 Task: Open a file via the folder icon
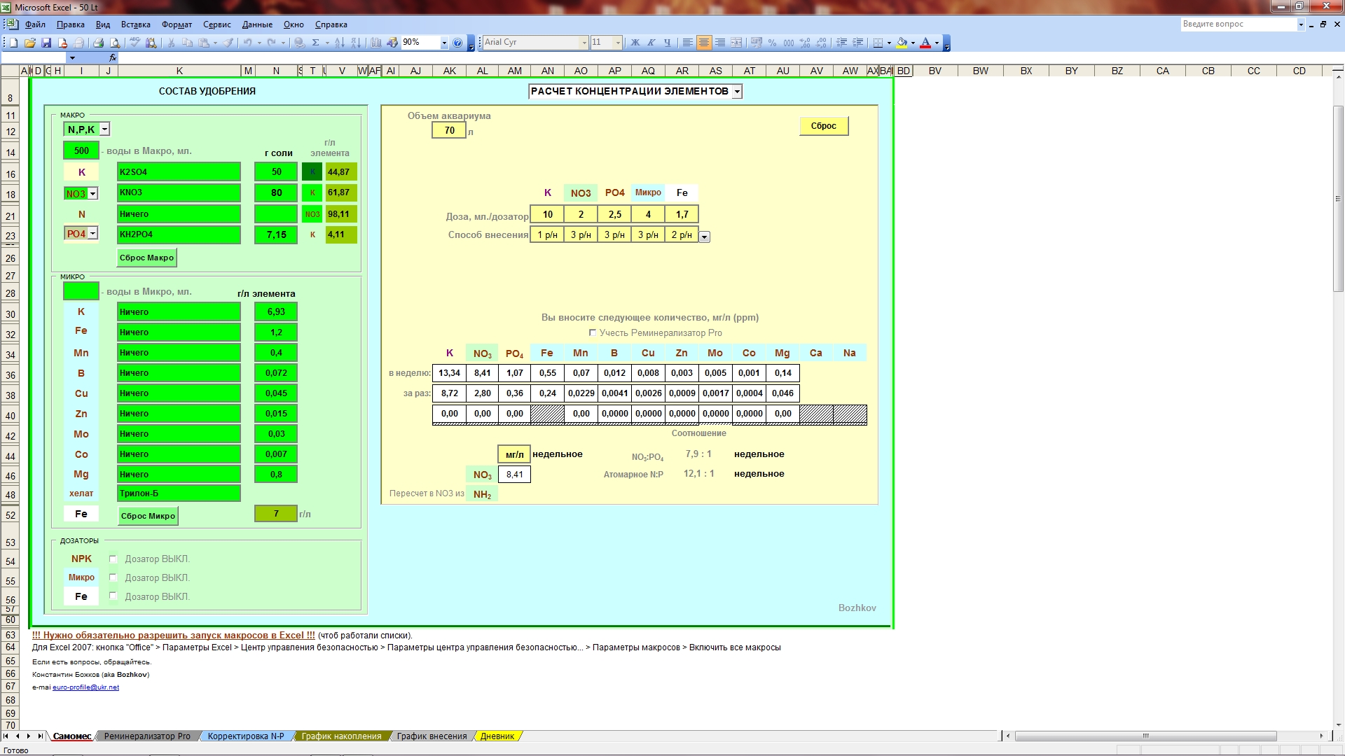(x=30, y=43)
